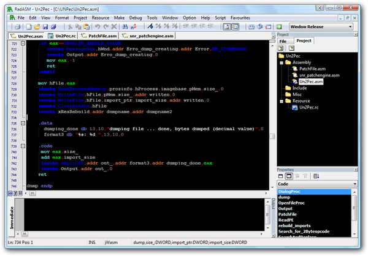Open the Make menu
368x256 pixels.
(x=119, y=18)
